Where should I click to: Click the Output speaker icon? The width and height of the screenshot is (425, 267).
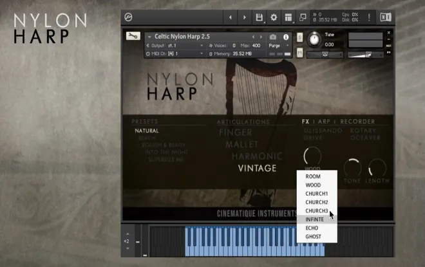(148, 46)
